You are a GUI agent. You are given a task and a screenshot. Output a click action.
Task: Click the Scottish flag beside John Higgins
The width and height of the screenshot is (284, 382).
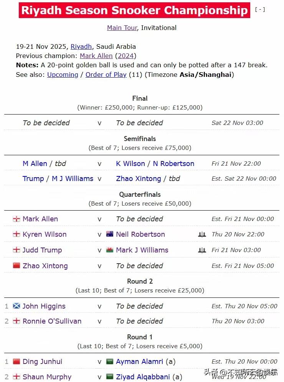[x=16, y=306]
